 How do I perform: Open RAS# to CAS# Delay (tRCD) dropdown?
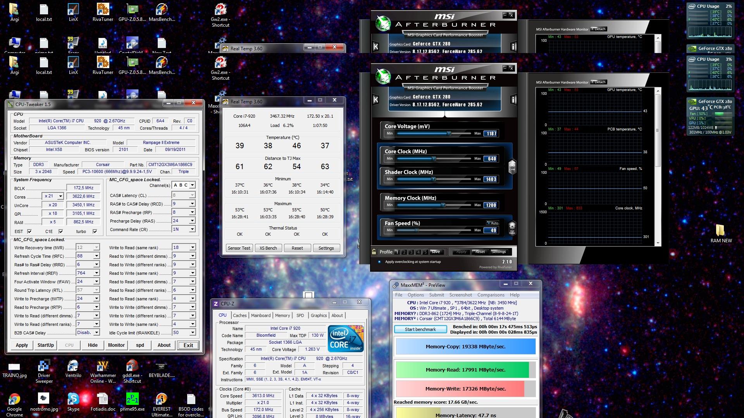[192, 204]
